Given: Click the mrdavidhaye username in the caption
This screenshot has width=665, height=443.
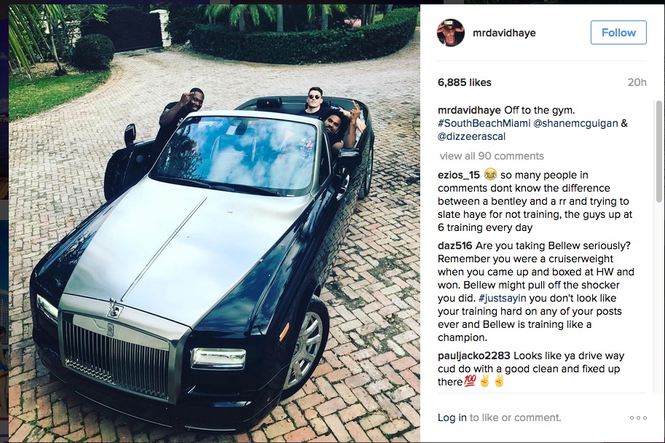Looking at the screenshot, I should (469, 110).
